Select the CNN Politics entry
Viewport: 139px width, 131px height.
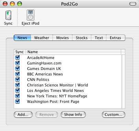pos(38,80)
